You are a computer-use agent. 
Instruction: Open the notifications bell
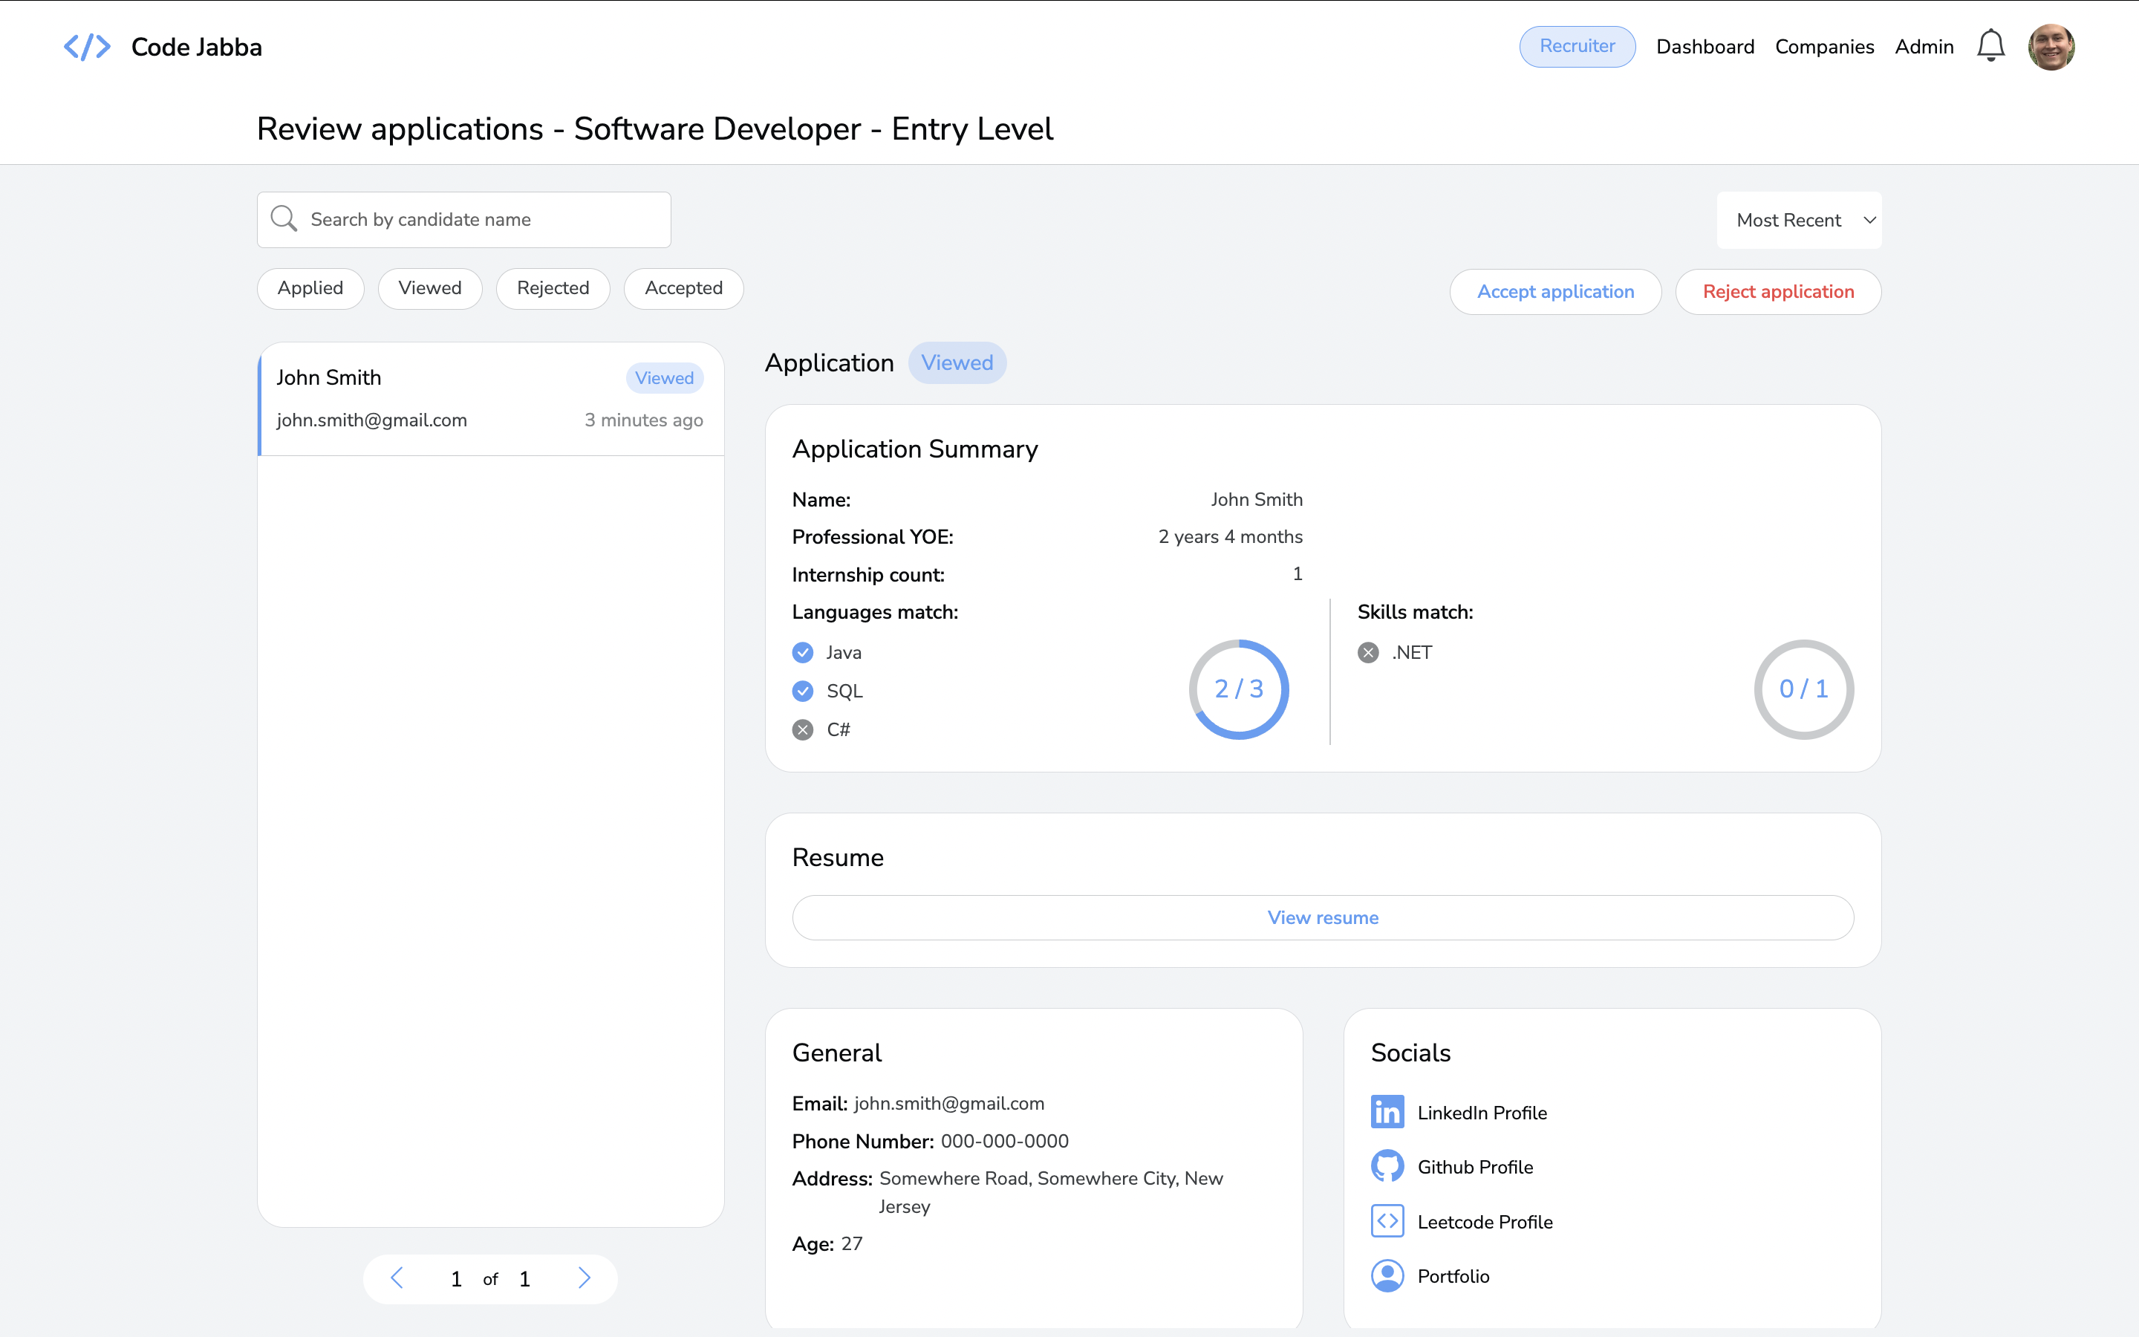pos(1990,46)
